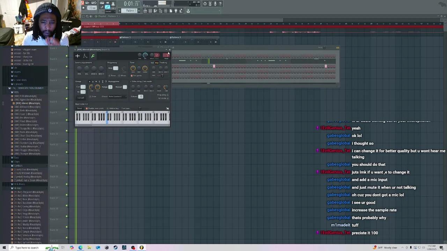Viewport: 447px width, 251px height.
Task: Open the help question mark icon
Action: point(220,4)
